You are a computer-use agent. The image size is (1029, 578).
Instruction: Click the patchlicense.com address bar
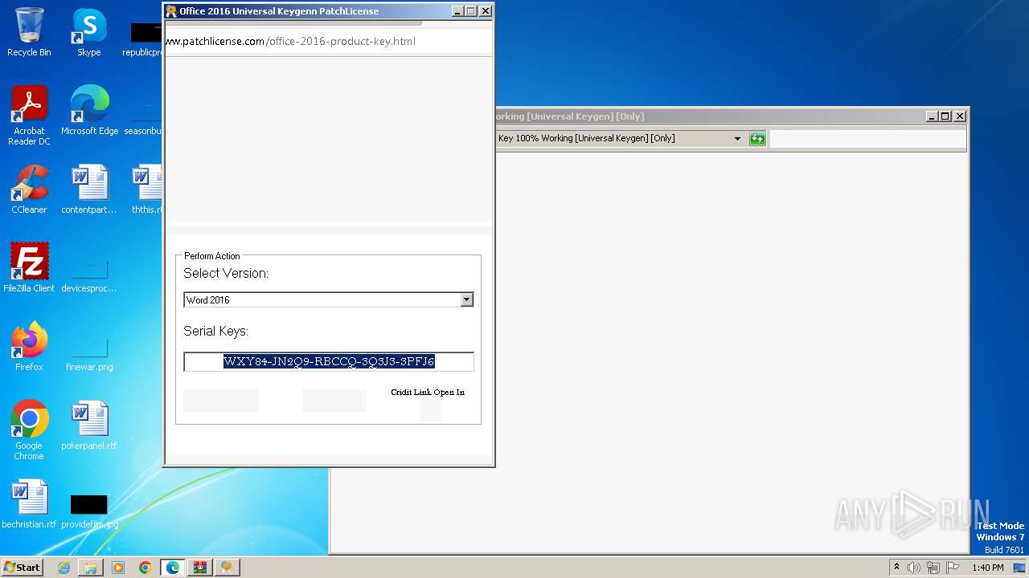click(x=328, y=41)
